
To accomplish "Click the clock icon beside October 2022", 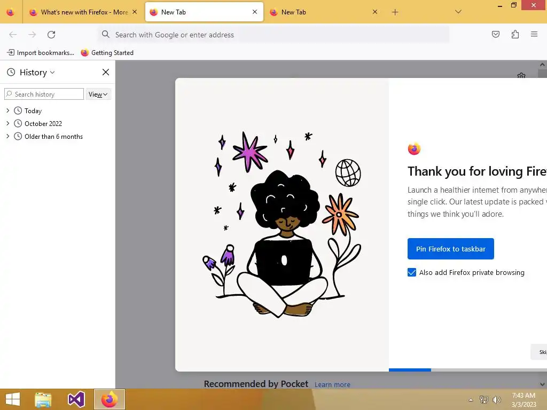I will coord(18,123).
